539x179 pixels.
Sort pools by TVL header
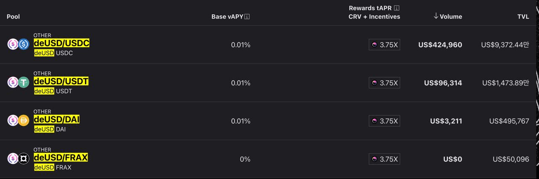523,16
